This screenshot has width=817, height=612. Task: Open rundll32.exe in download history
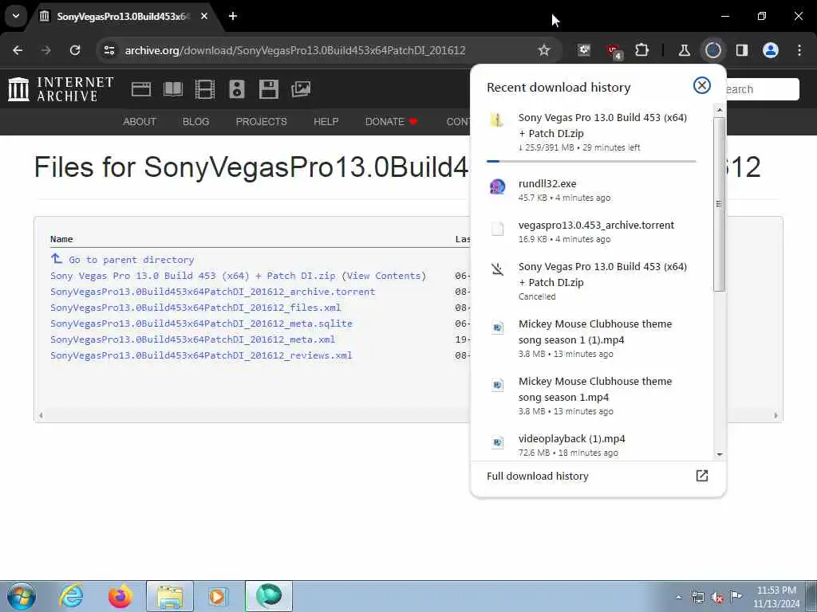pyautogui.click(x=591, y=190)
